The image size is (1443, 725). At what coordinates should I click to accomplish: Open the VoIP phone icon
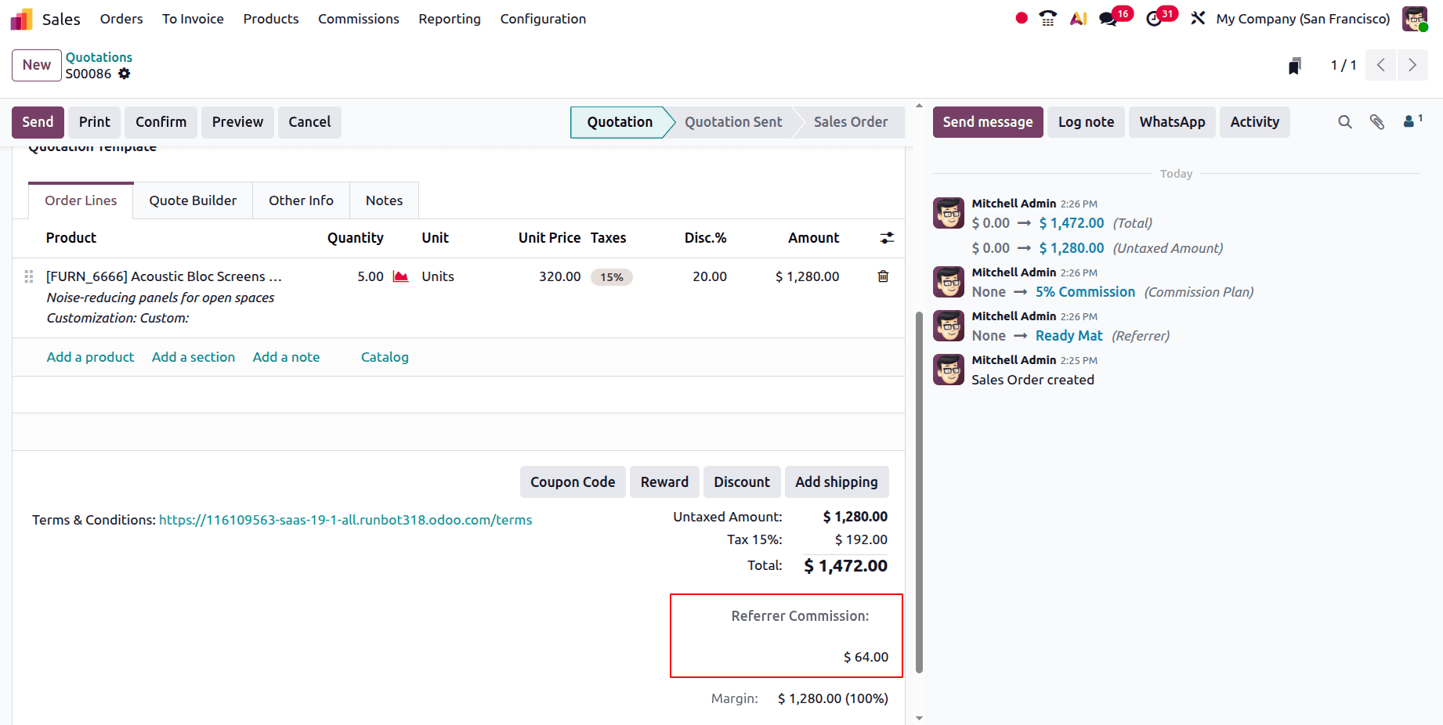(x=1047, y=18)
